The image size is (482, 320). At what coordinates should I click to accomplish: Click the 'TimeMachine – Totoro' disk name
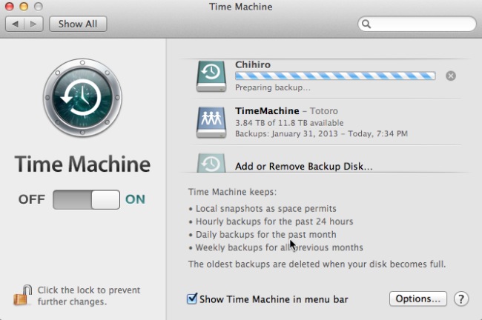pyautogui.click(x=286, y=111)
